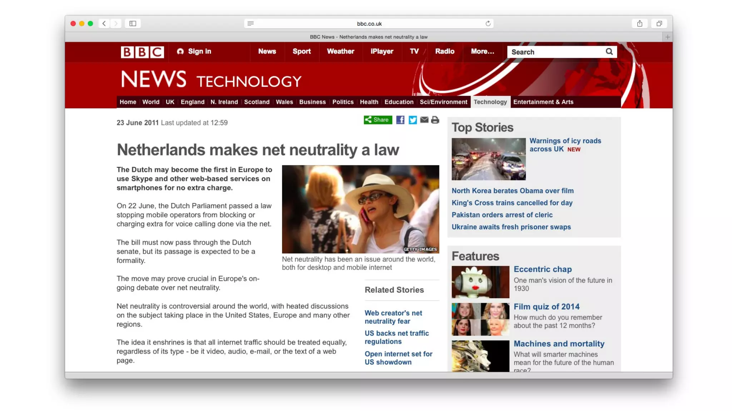The width and height of the screenshot is (732, 411).
Task: Click the Twitter share icon
Action: (412, 120)
